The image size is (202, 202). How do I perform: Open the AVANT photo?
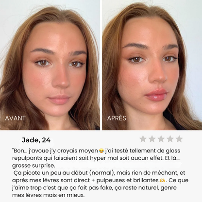click(50, 65)
